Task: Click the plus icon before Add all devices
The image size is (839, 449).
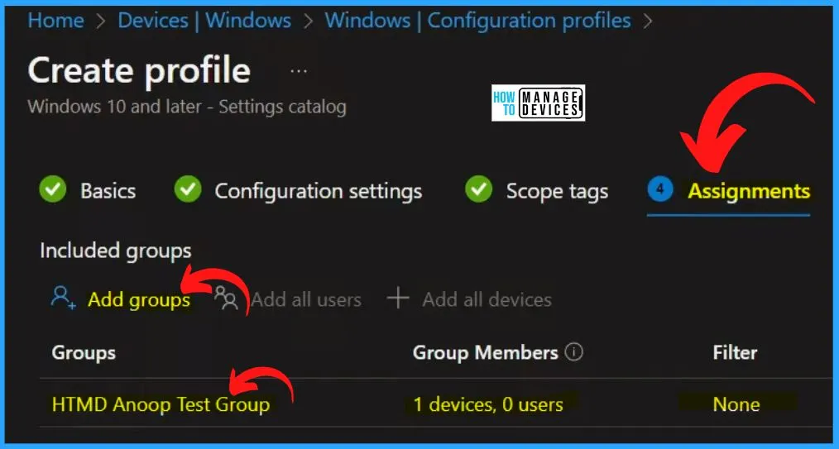Action: 398,299
